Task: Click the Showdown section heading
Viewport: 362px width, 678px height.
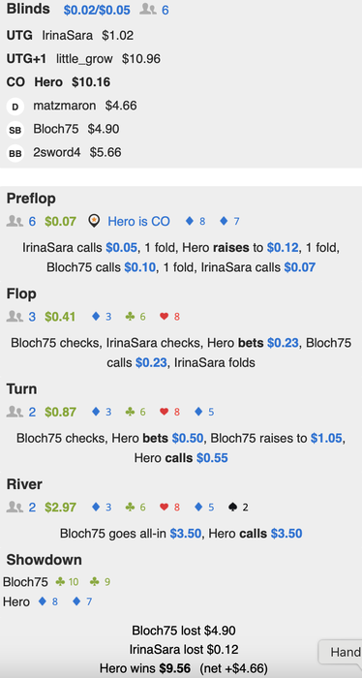Action: [45, 560]
